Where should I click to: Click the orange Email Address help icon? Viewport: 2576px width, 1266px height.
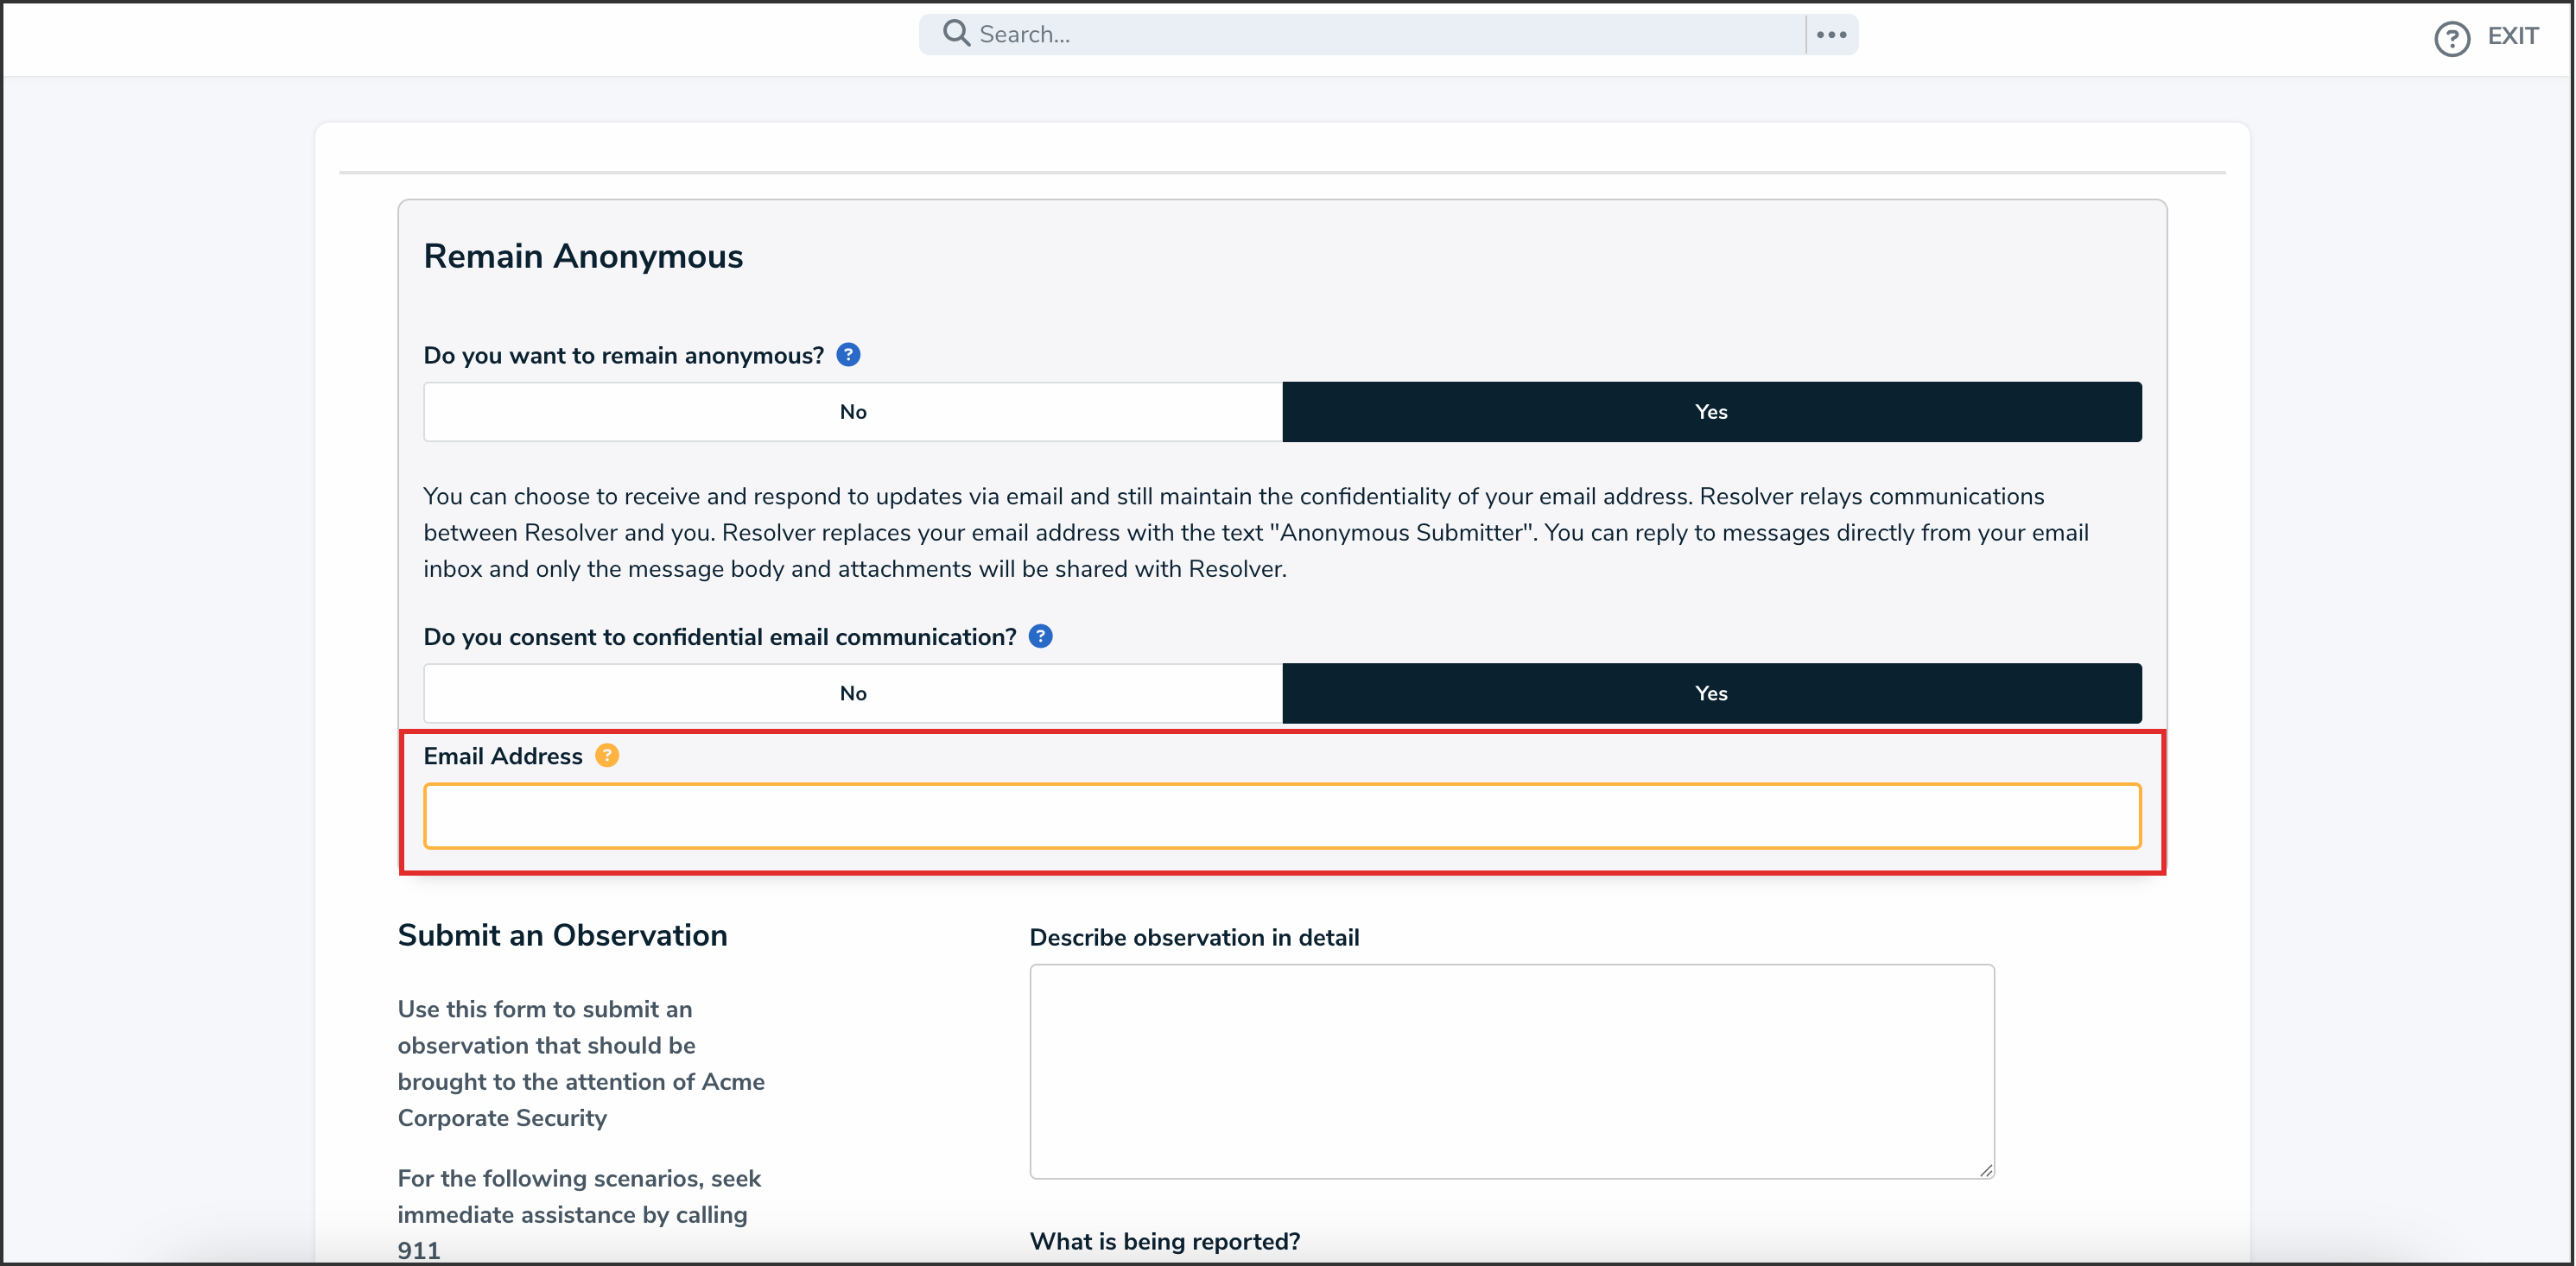click(x=607, y=756)
